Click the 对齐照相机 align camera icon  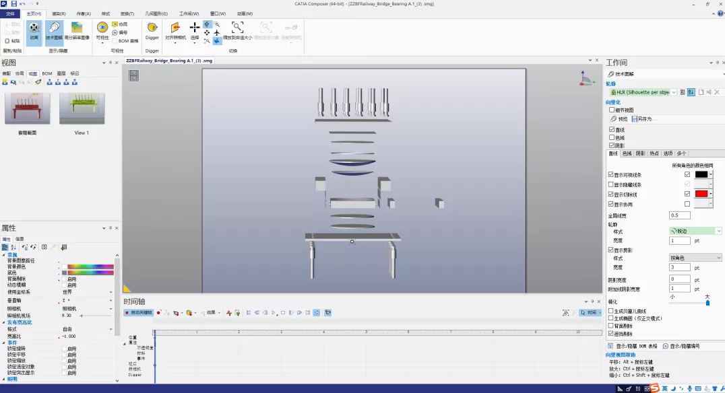175,31
